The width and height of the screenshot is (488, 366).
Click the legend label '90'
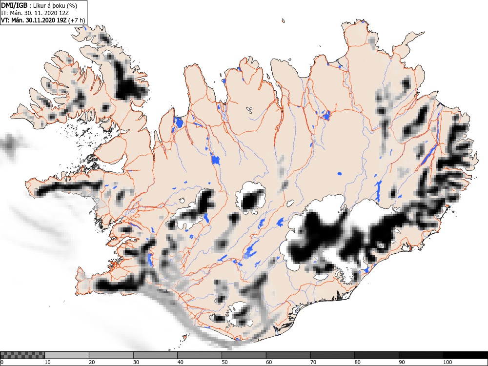tap(402, 362)
